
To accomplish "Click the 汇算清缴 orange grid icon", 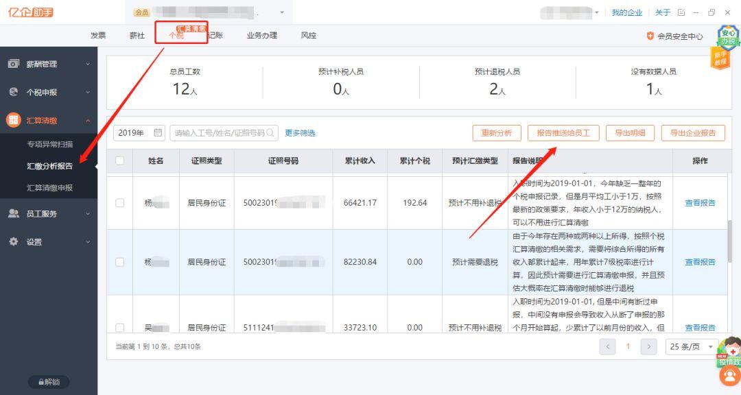I will click(x=13, y=120).
